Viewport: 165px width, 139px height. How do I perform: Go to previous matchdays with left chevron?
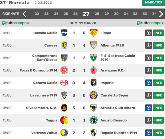(x=25, y=14)
